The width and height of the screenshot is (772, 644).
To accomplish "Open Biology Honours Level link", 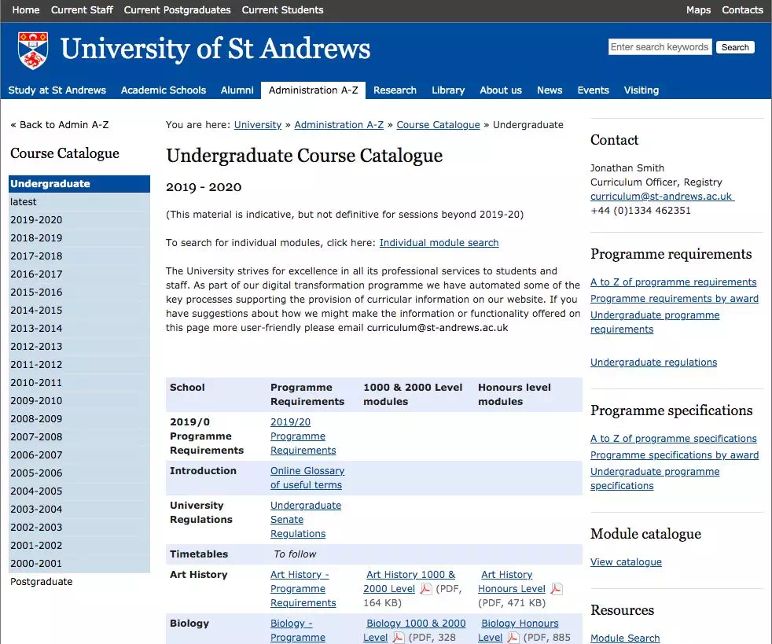I will (x=518, y=630).
